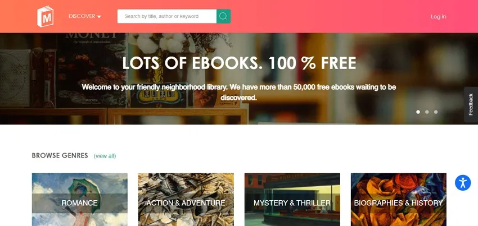Click the green search magnifier button

click(x=223, y=16)
